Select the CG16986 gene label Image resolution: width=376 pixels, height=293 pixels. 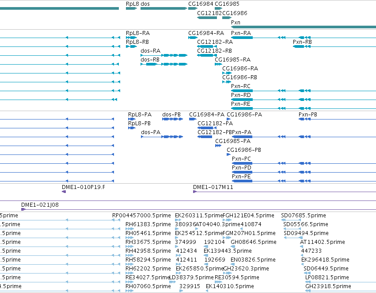(235, 13)
